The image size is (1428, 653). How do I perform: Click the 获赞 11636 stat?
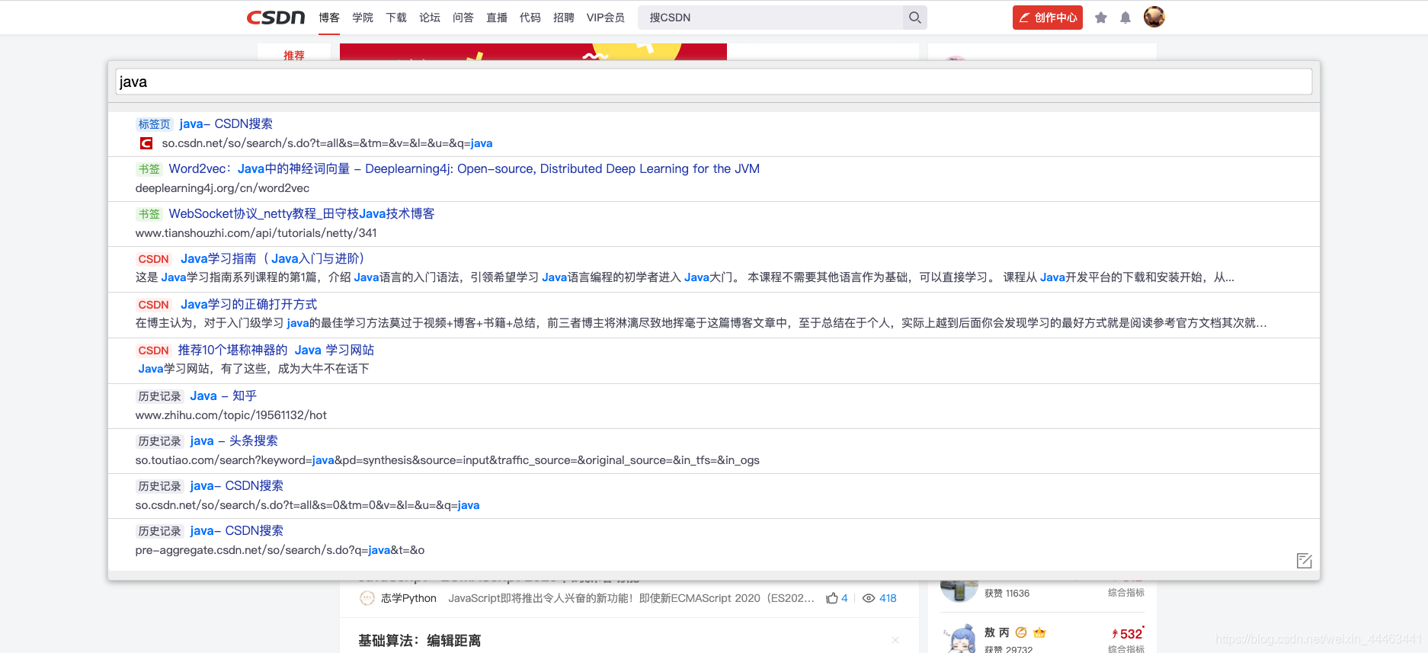point(1007,593)
